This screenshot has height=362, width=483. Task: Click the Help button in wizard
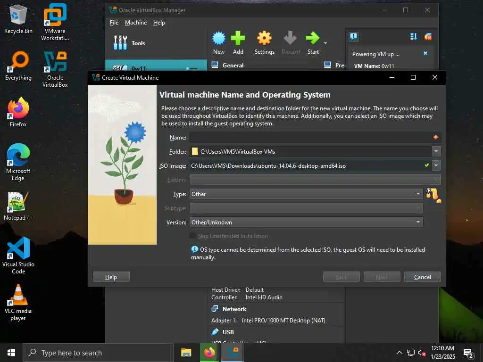coord(111,277)
